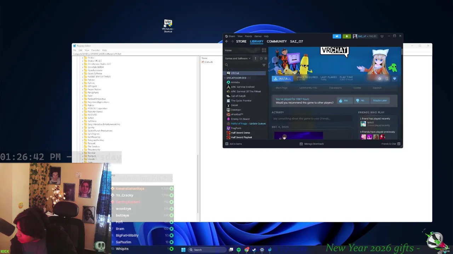Open VRChat Discussions link
453x254 pixels.
tap(335, 88)
